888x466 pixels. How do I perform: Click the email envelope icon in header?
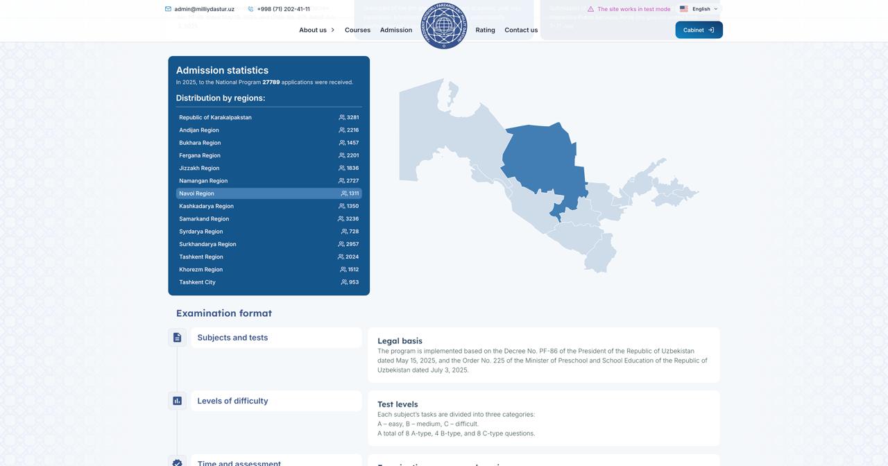pos(168,9)
